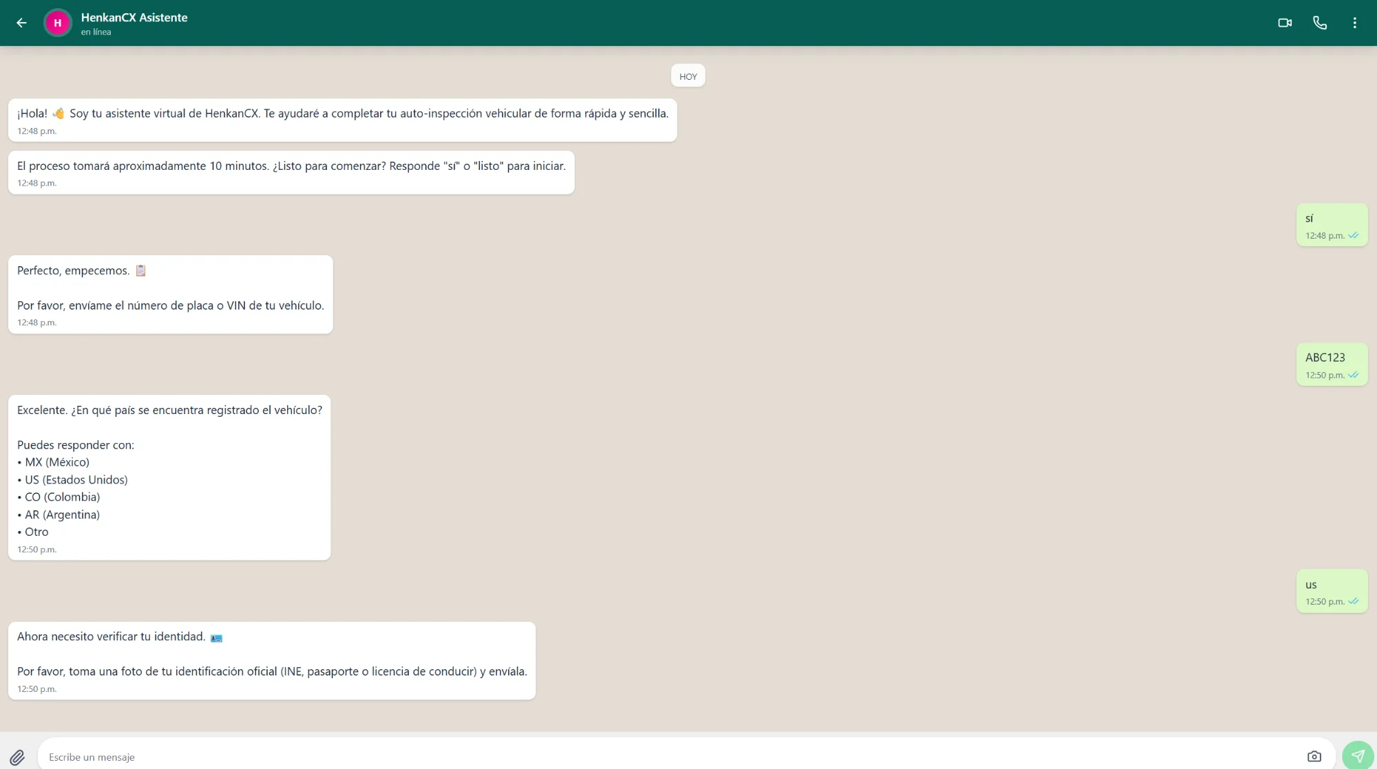The height and width of the screenshot is (769, 1377).
Task: Go back using the arrow icon
Action: (x=21, y=23)
